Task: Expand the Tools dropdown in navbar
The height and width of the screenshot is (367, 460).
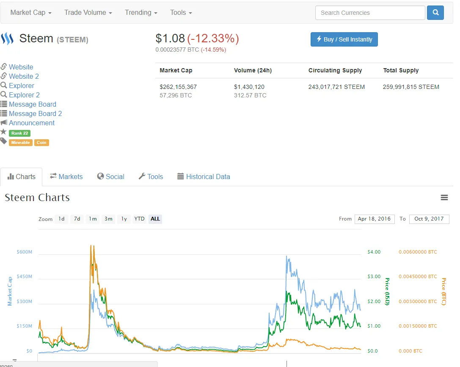Action: click(x=181, y=13)
